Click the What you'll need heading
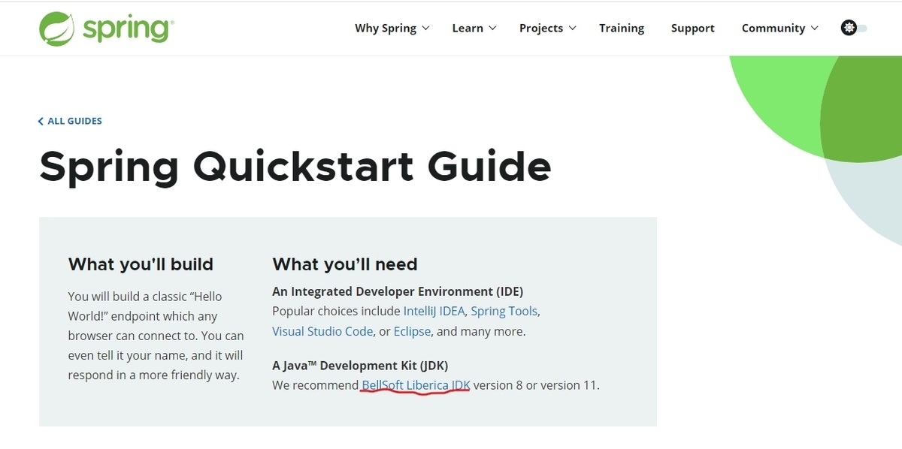902x449 pixels. coord(345,264)
